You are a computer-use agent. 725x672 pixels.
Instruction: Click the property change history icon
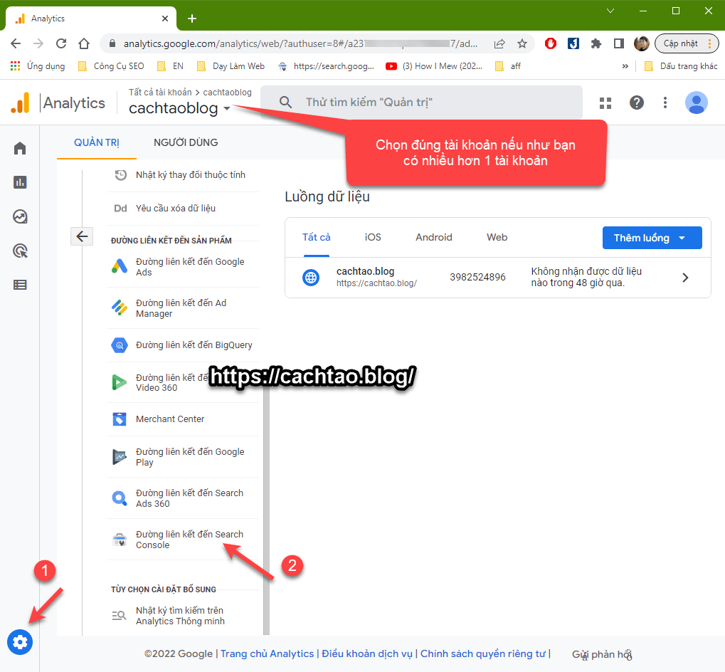(x=120, y=175)
